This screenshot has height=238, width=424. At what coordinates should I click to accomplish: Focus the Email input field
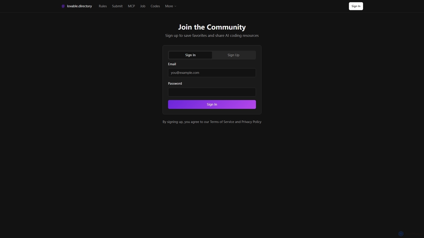click(212, 73)
